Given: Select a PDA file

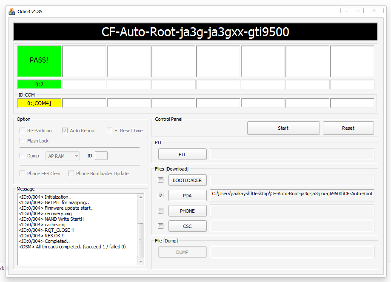Looking at the screenshot, I should 187,196.
